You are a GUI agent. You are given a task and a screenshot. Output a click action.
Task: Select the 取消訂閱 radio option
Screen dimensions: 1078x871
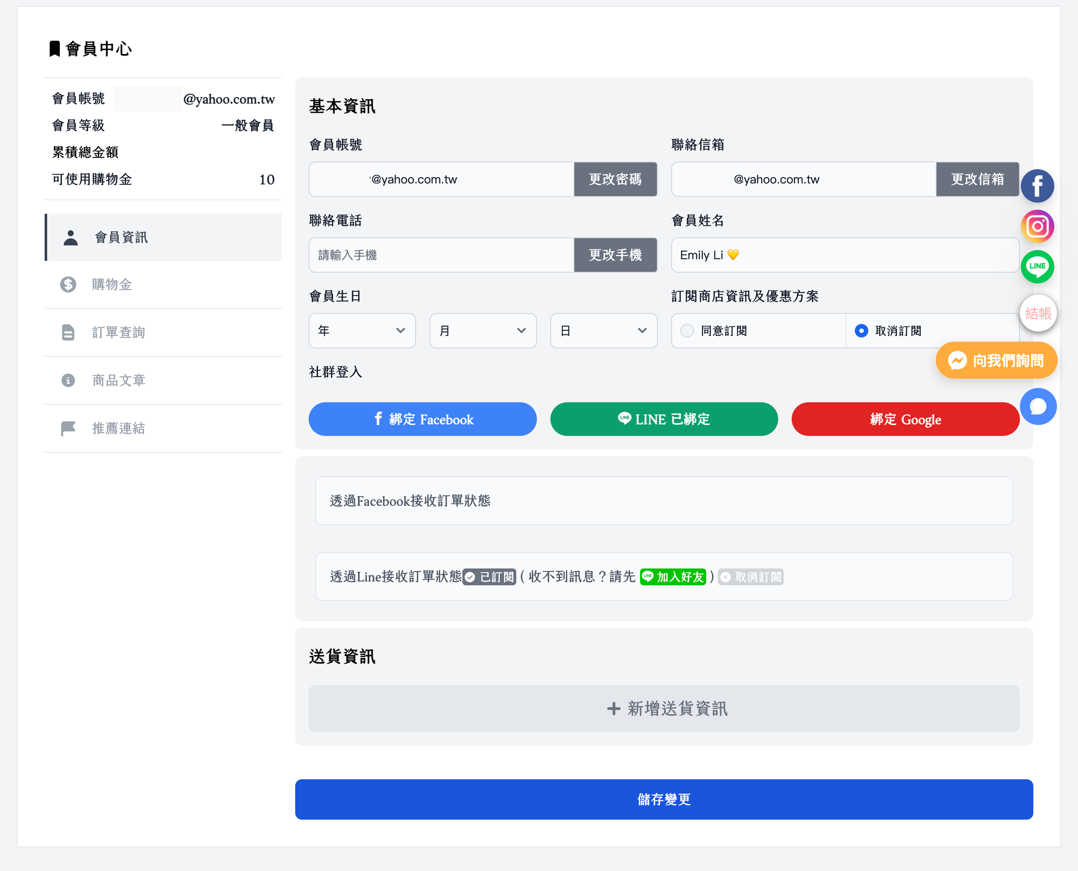(862, 331)
